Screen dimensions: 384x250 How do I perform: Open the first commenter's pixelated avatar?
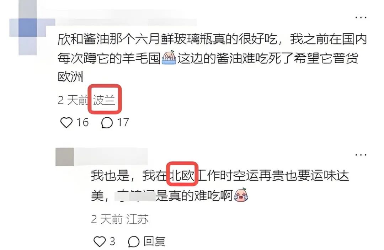(28, 28)
